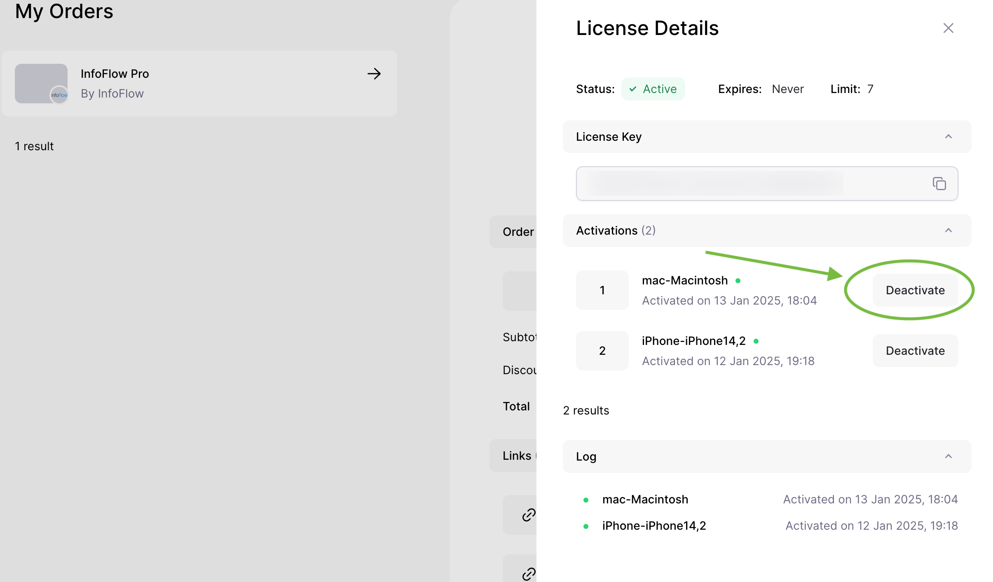Deactivate the mac-Macintosh activation

click(915, 290)
